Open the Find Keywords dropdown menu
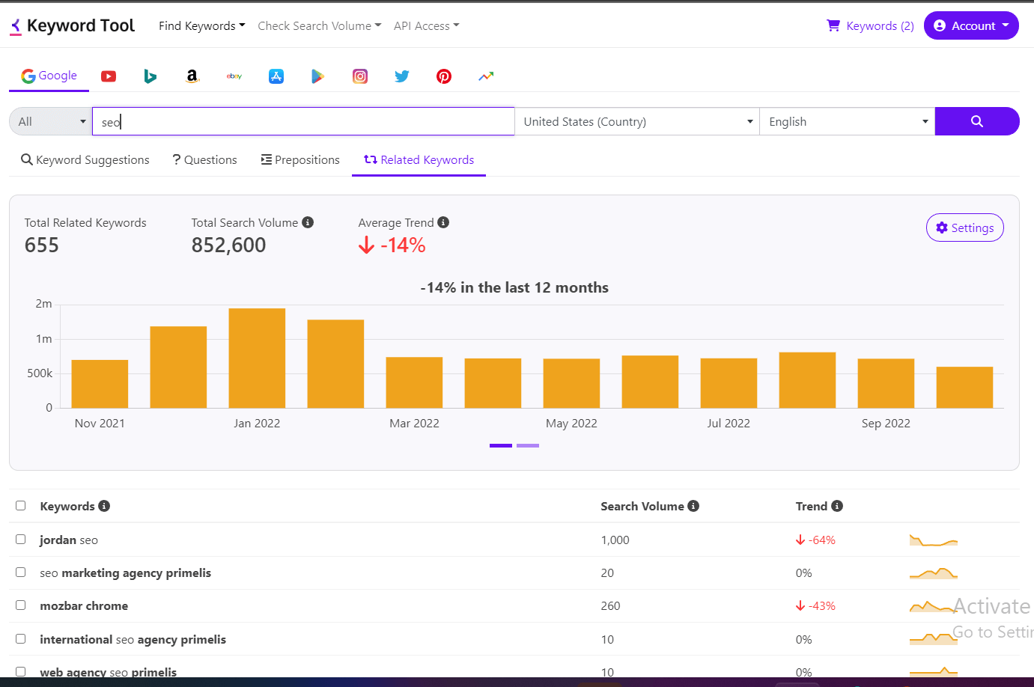Image resolution: width=1034 pixels, height=687 pixels. tap(202, 26)
